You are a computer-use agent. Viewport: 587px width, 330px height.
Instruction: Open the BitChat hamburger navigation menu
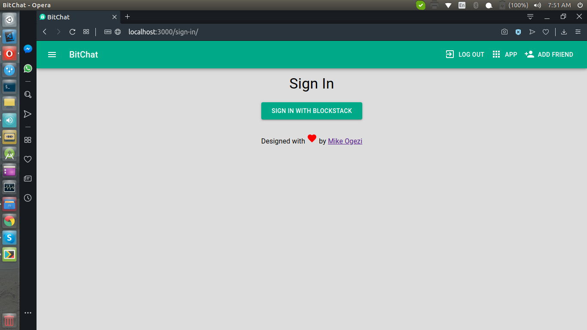tap(52, 55)
